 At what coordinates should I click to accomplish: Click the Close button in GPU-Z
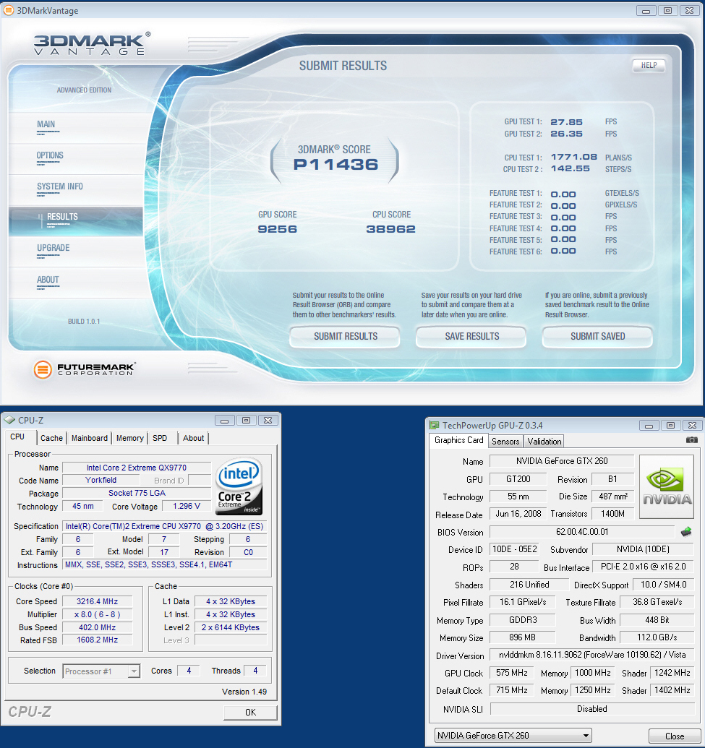675,736
